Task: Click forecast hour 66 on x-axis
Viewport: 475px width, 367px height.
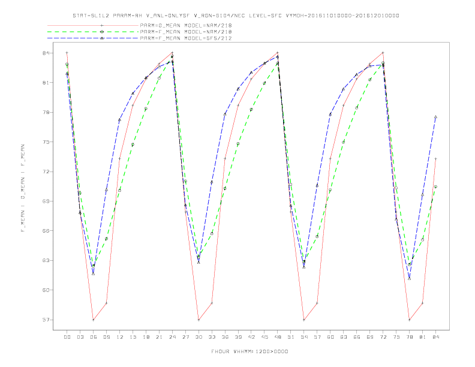Action: point(357,337)
